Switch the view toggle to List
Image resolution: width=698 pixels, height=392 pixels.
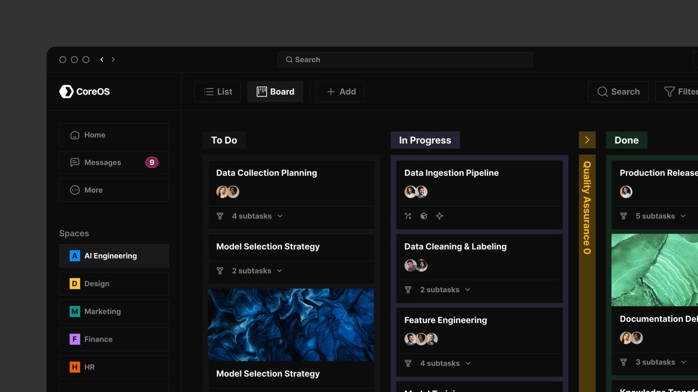click(x=218, y=91)
